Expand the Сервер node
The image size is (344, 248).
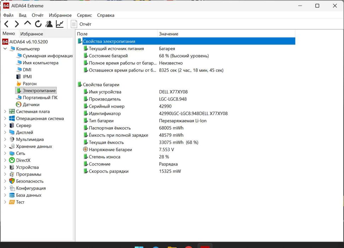coord(5,125)
